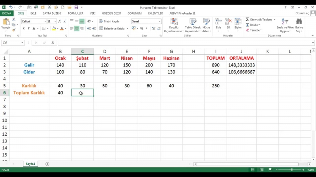The width and height of the screenshot is (316, 177).
Task: Add a new sheet with plus icon
Action: point(47,164)
